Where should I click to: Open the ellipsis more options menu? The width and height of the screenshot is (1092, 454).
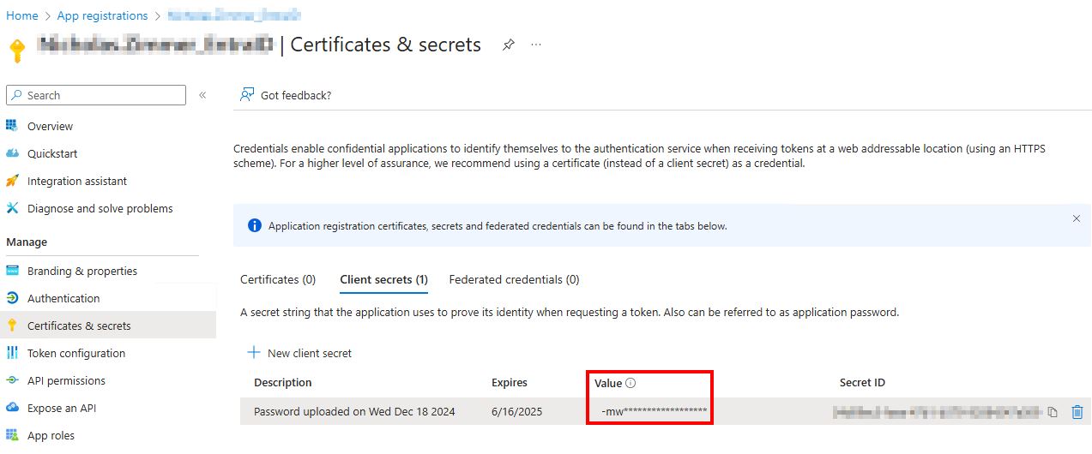click(536, 45)
